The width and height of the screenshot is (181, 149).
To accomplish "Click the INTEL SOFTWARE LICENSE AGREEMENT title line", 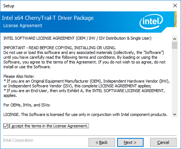I will [77, 38].
